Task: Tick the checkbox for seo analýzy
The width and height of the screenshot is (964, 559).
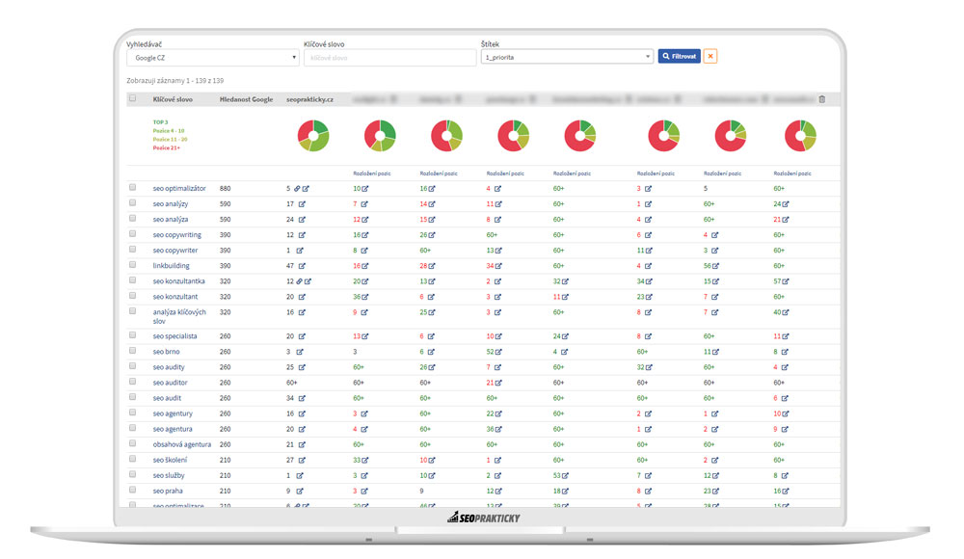Action: [132, 203]
